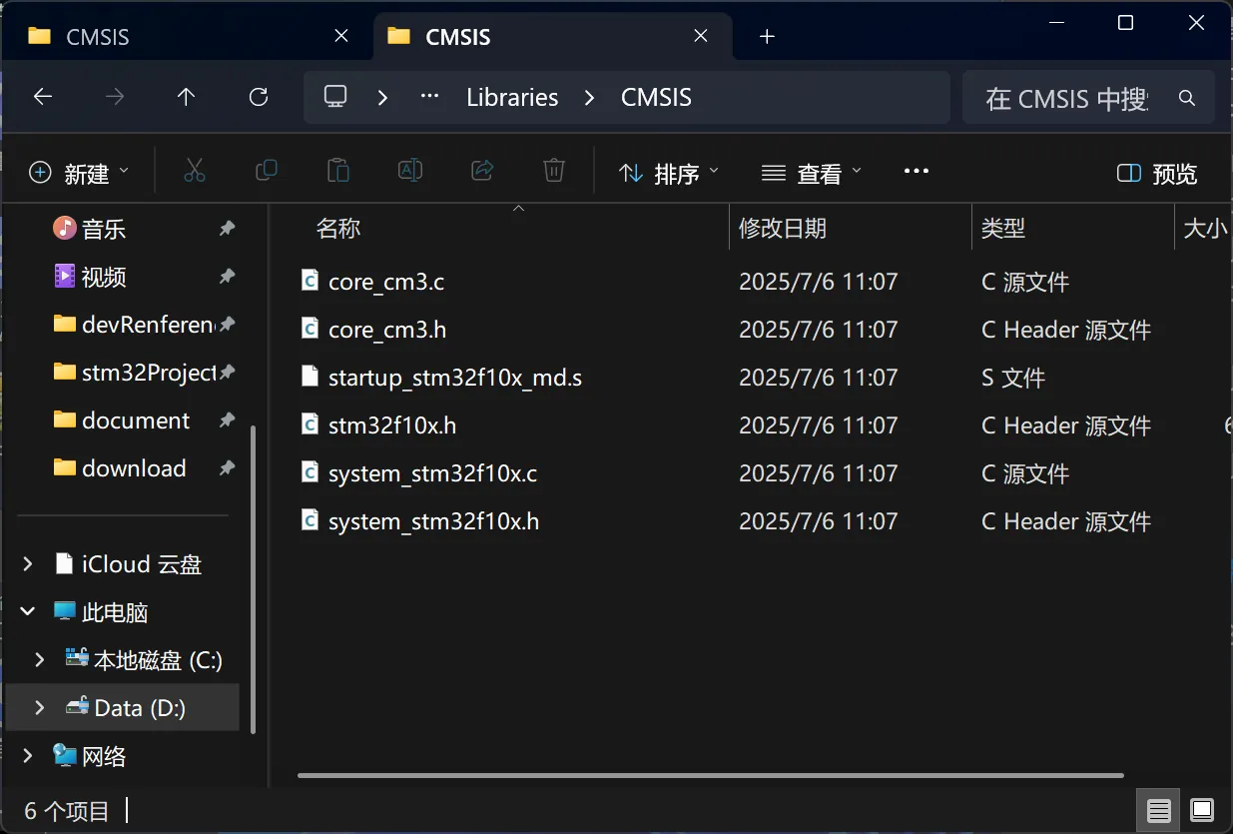Unpin document folder from quick access
Viewport: 1233px width, 834px height.
pos(228,420)
